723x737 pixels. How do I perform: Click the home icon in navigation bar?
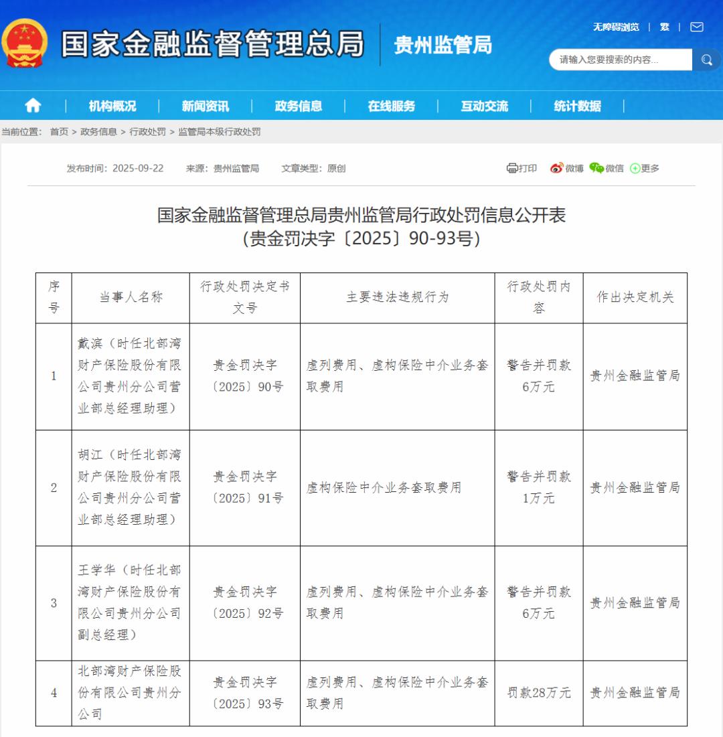coord(33,106)
